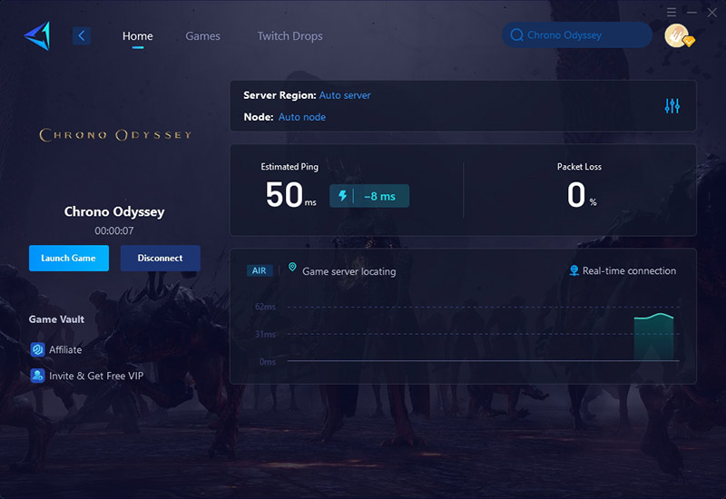726x499 pixels.
Task: Click the -8 ms ping improvement badge
Action: coord(369,196)
